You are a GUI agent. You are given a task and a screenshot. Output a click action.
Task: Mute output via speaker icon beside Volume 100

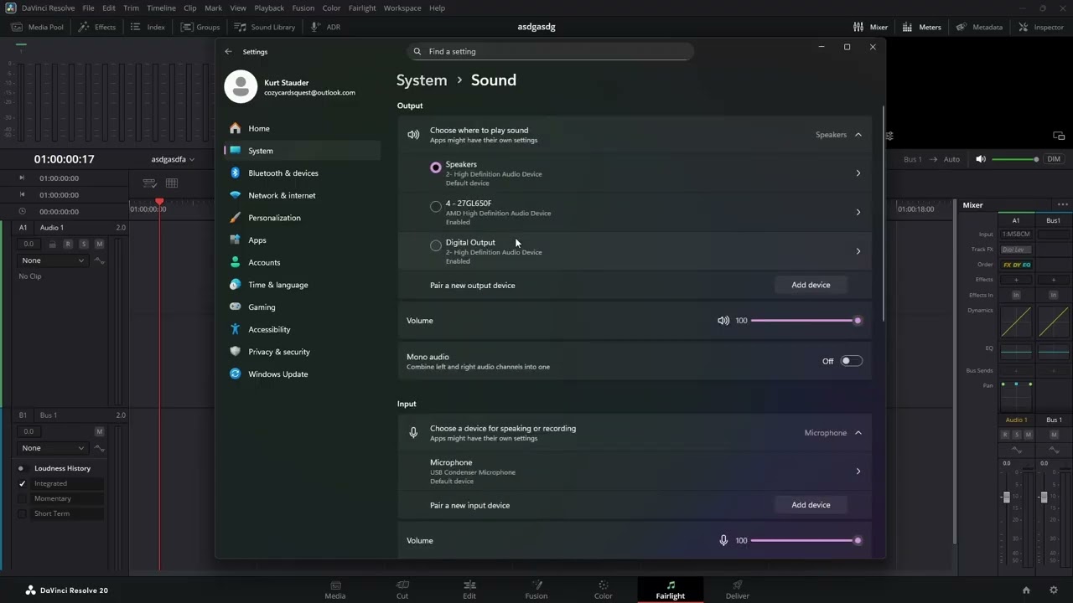click(723, 321)
